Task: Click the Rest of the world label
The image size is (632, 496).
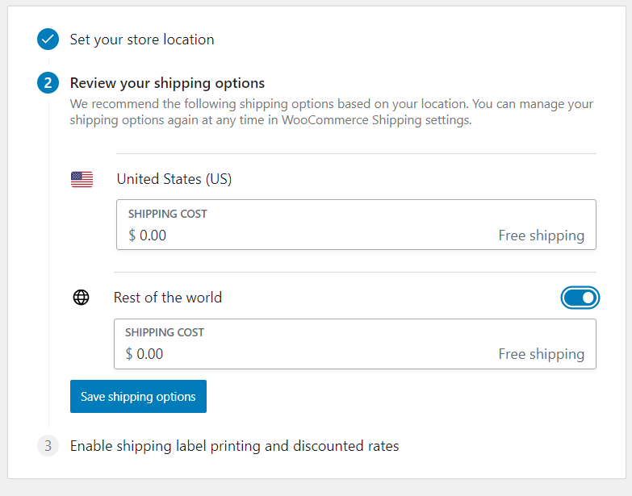Action: click(x=168, y=298)
